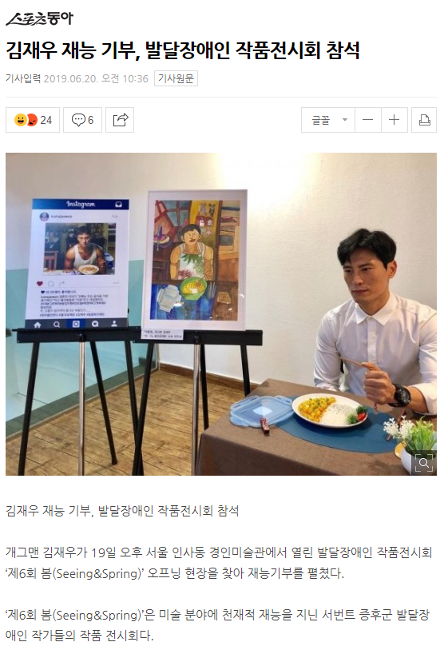Click the 기사원문 original article button

176,78
